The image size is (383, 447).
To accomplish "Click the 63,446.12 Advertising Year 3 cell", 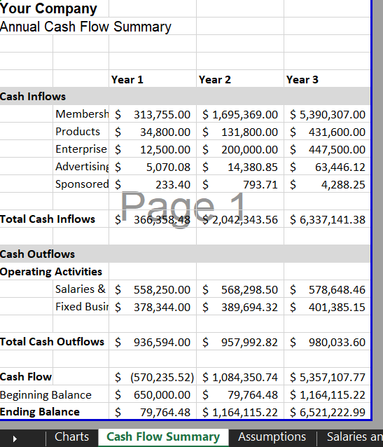I will coord(327,167).
